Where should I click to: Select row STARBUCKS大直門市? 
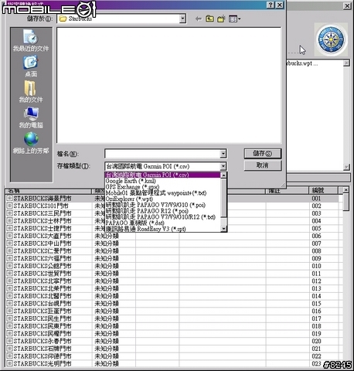pos(172,236)
